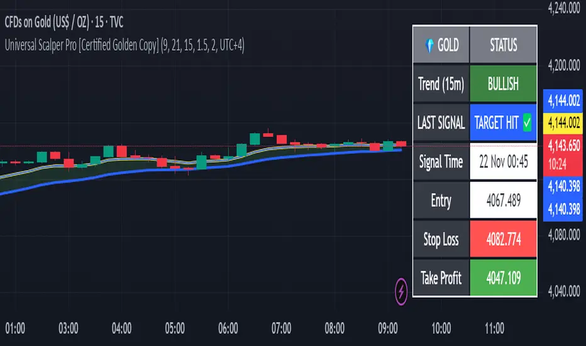
Task: Click the 07:00 time axis label
Action: click(282, 328)
